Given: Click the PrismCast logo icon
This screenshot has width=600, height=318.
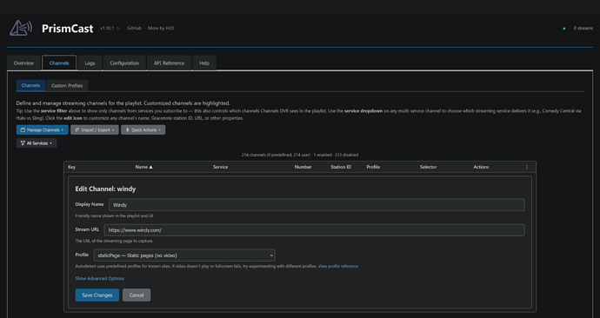Looking at the screenshot, I should 21,28.
